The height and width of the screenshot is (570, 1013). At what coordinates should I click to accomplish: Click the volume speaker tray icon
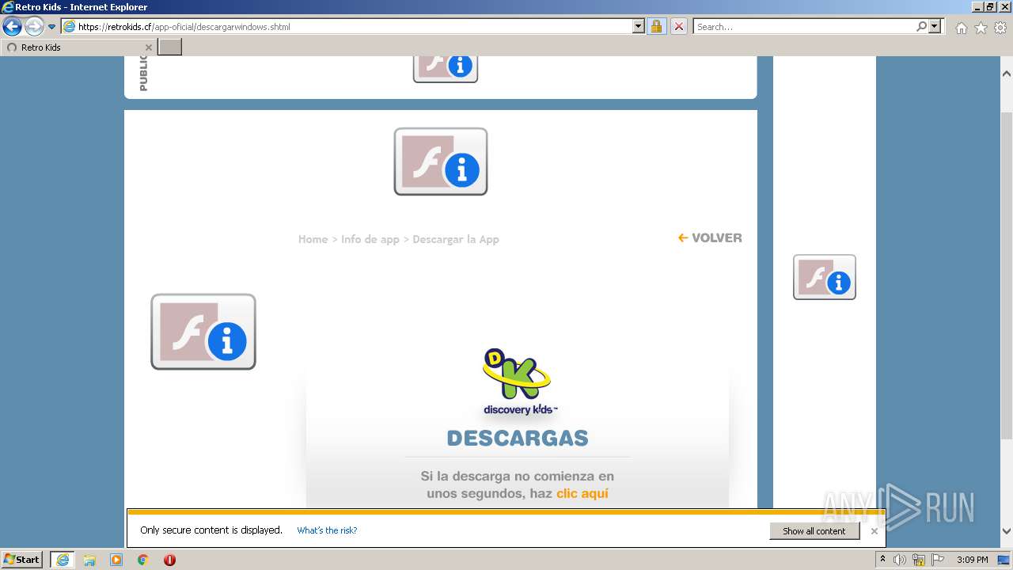900,560
